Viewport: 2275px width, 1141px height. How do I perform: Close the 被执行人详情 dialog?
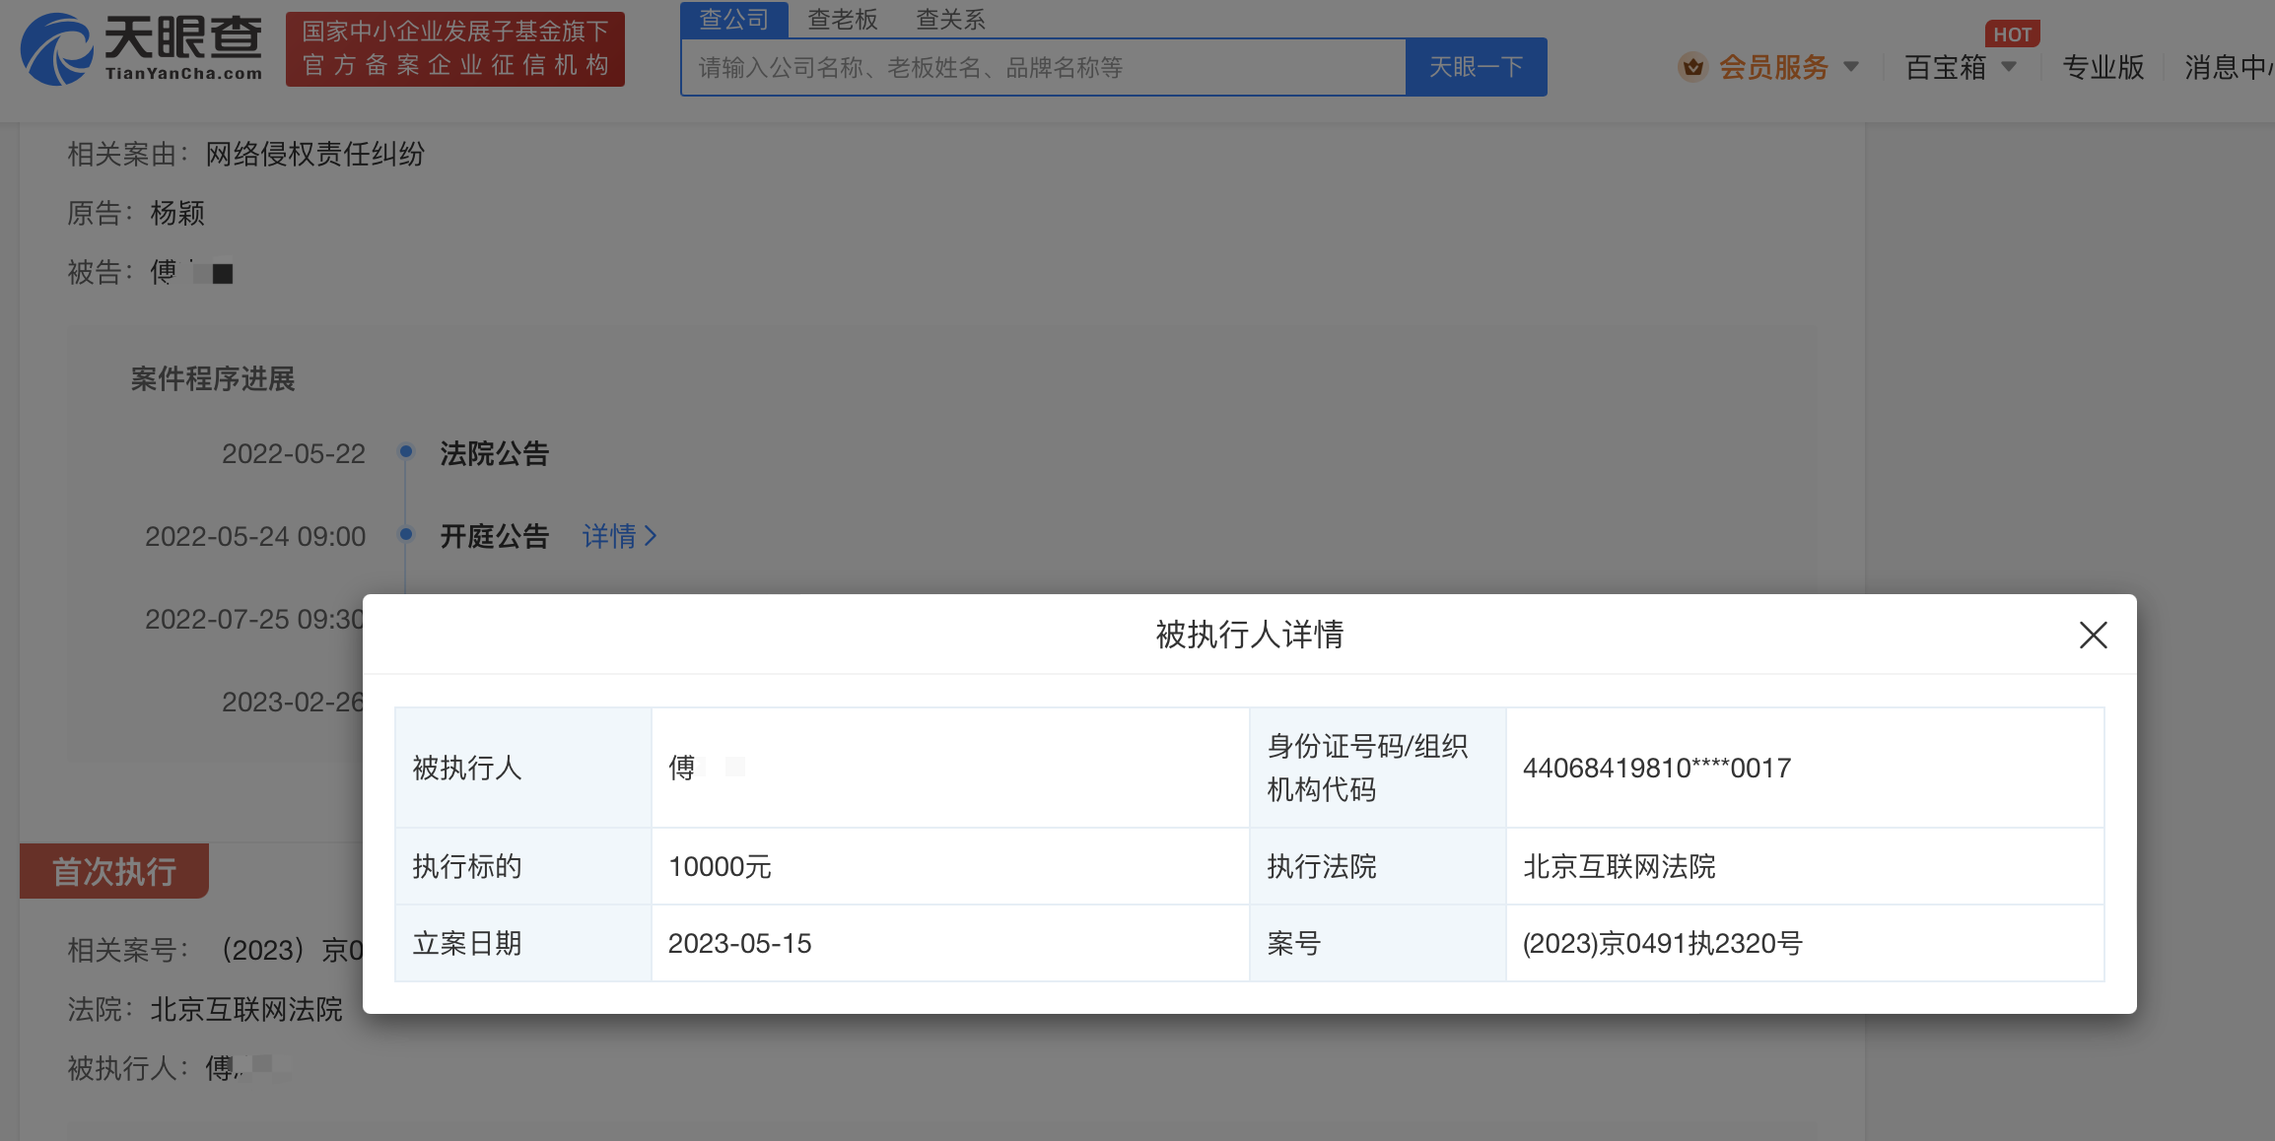click(2093, 635)
